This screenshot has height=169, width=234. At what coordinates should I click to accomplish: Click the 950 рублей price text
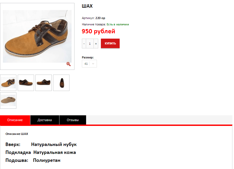99,31
